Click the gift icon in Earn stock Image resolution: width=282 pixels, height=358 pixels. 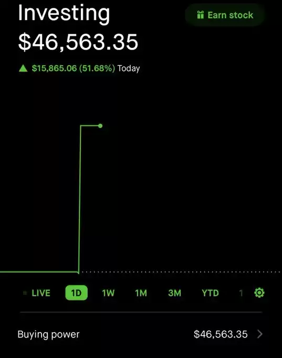(x=200, y=15)
